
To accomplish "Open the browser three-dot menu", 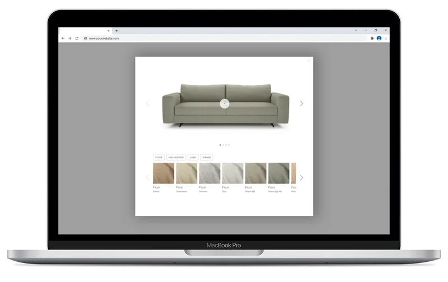I will coord(386,38).
